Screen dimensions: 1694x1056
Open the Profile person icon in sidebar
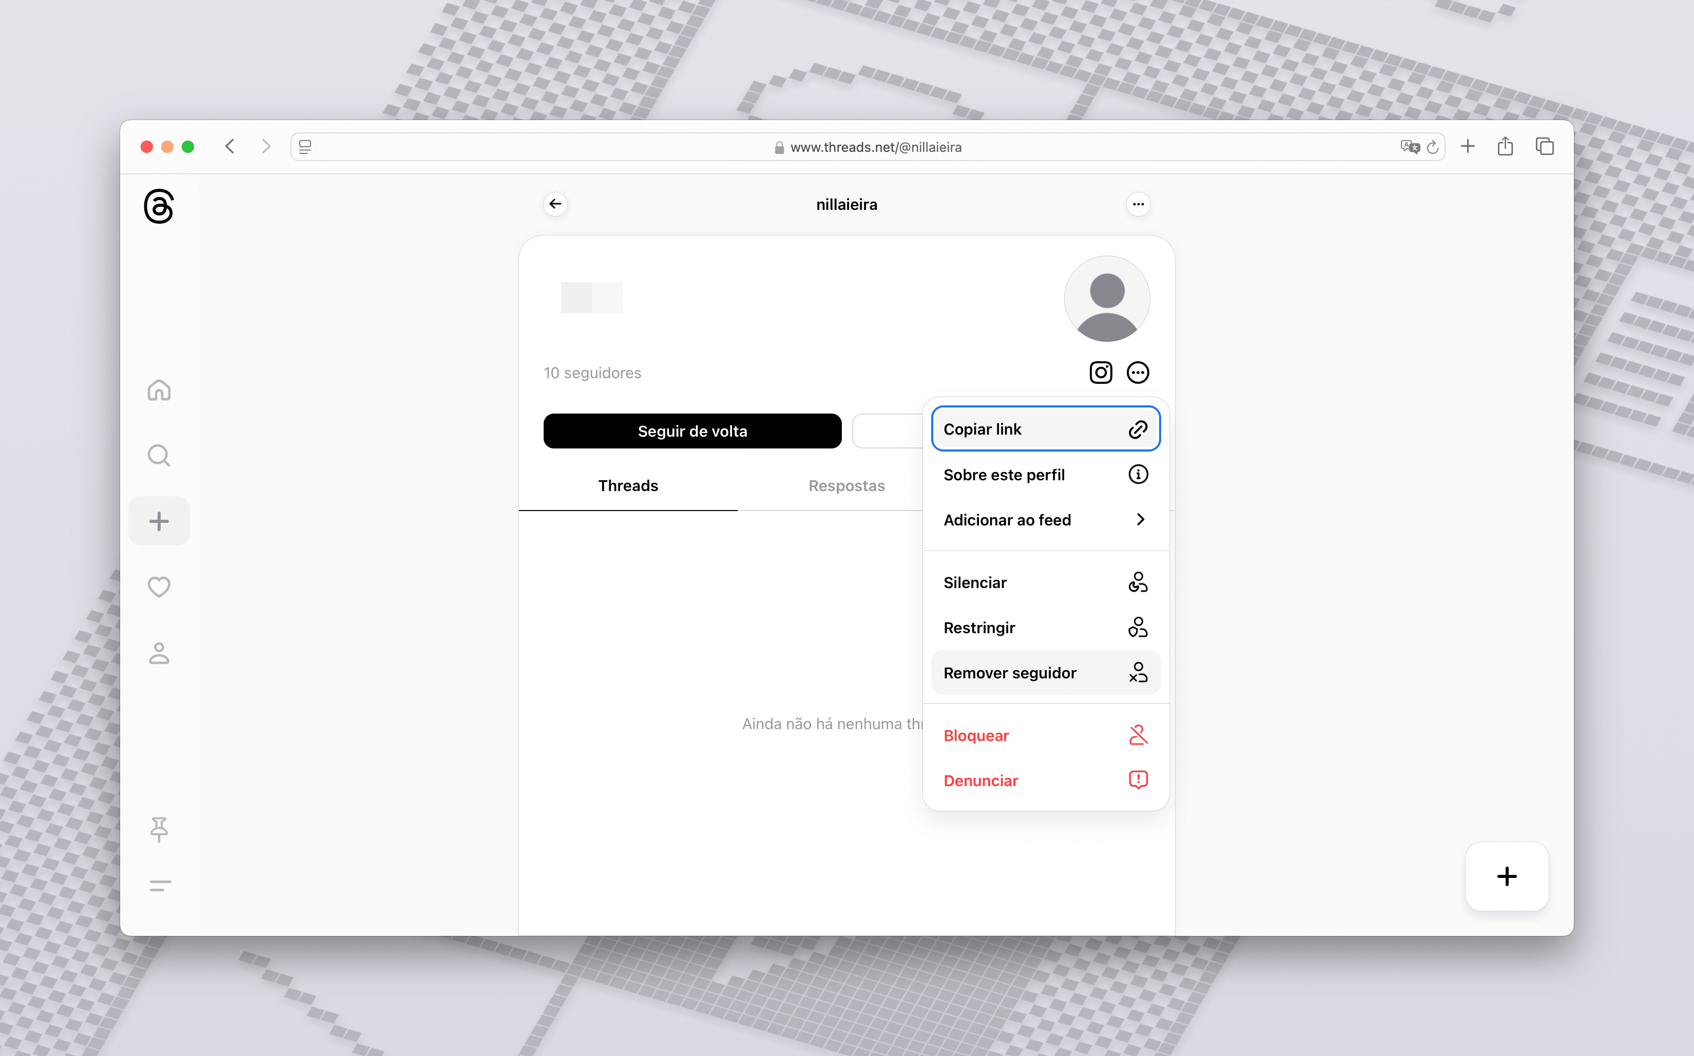pyautogui.click(x=159, y=653)
